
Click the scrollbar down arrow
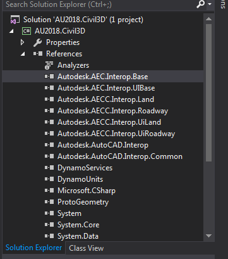[208, 236]
